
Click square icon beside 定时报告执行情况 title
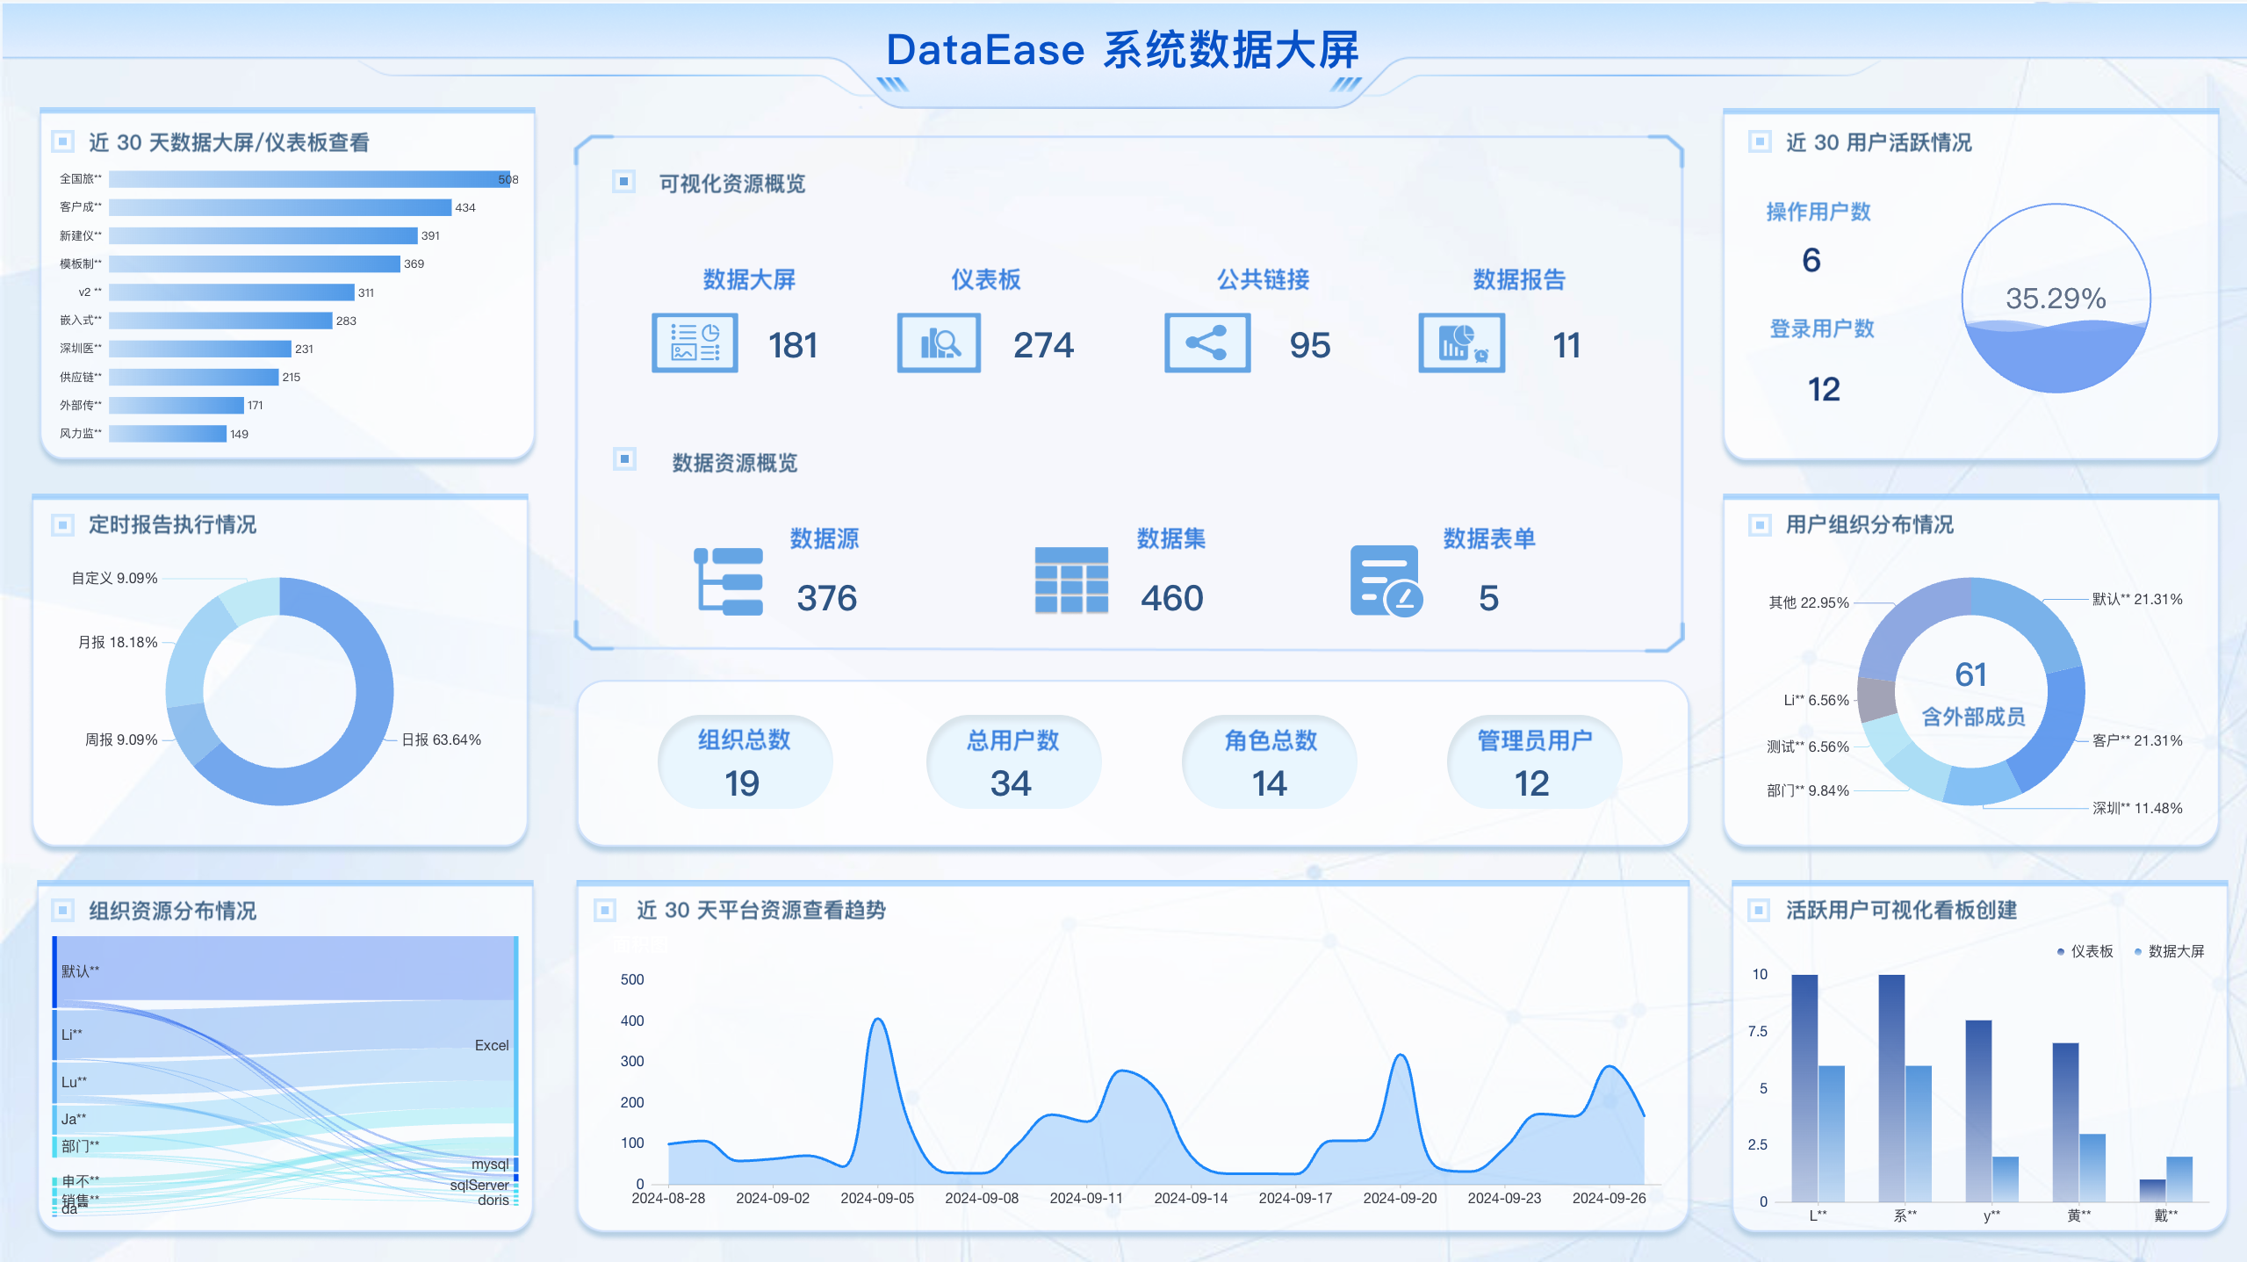coord(62,525)
